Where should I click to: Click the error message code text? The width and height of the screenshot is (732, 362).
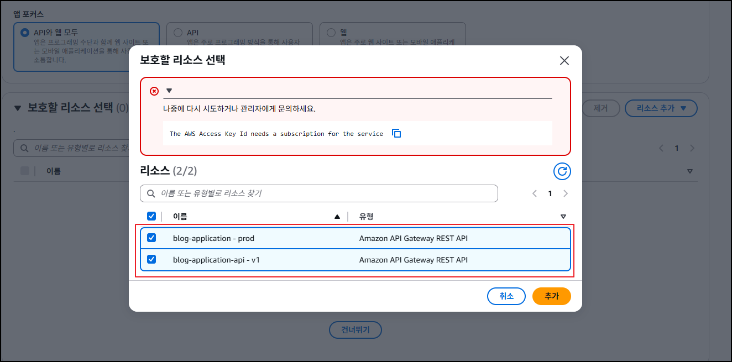276,134
